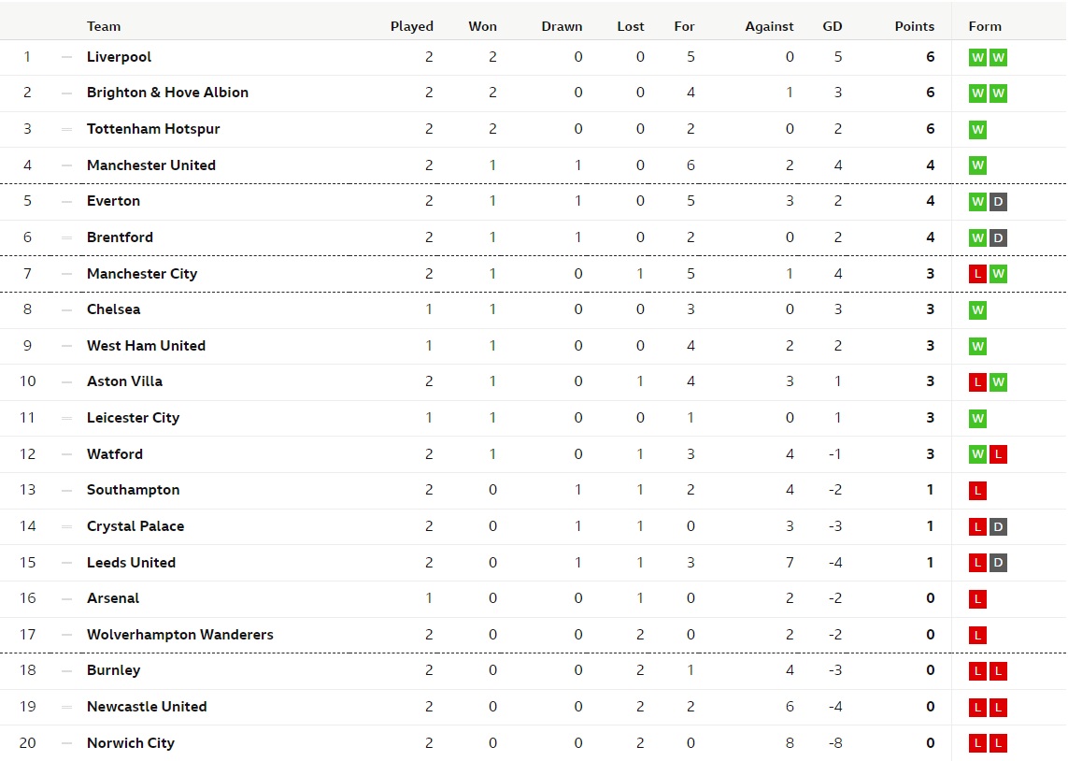Open the Manchester United team link
The height and width of the screenshot is (761, 1068).
click(x=151, y=165)
